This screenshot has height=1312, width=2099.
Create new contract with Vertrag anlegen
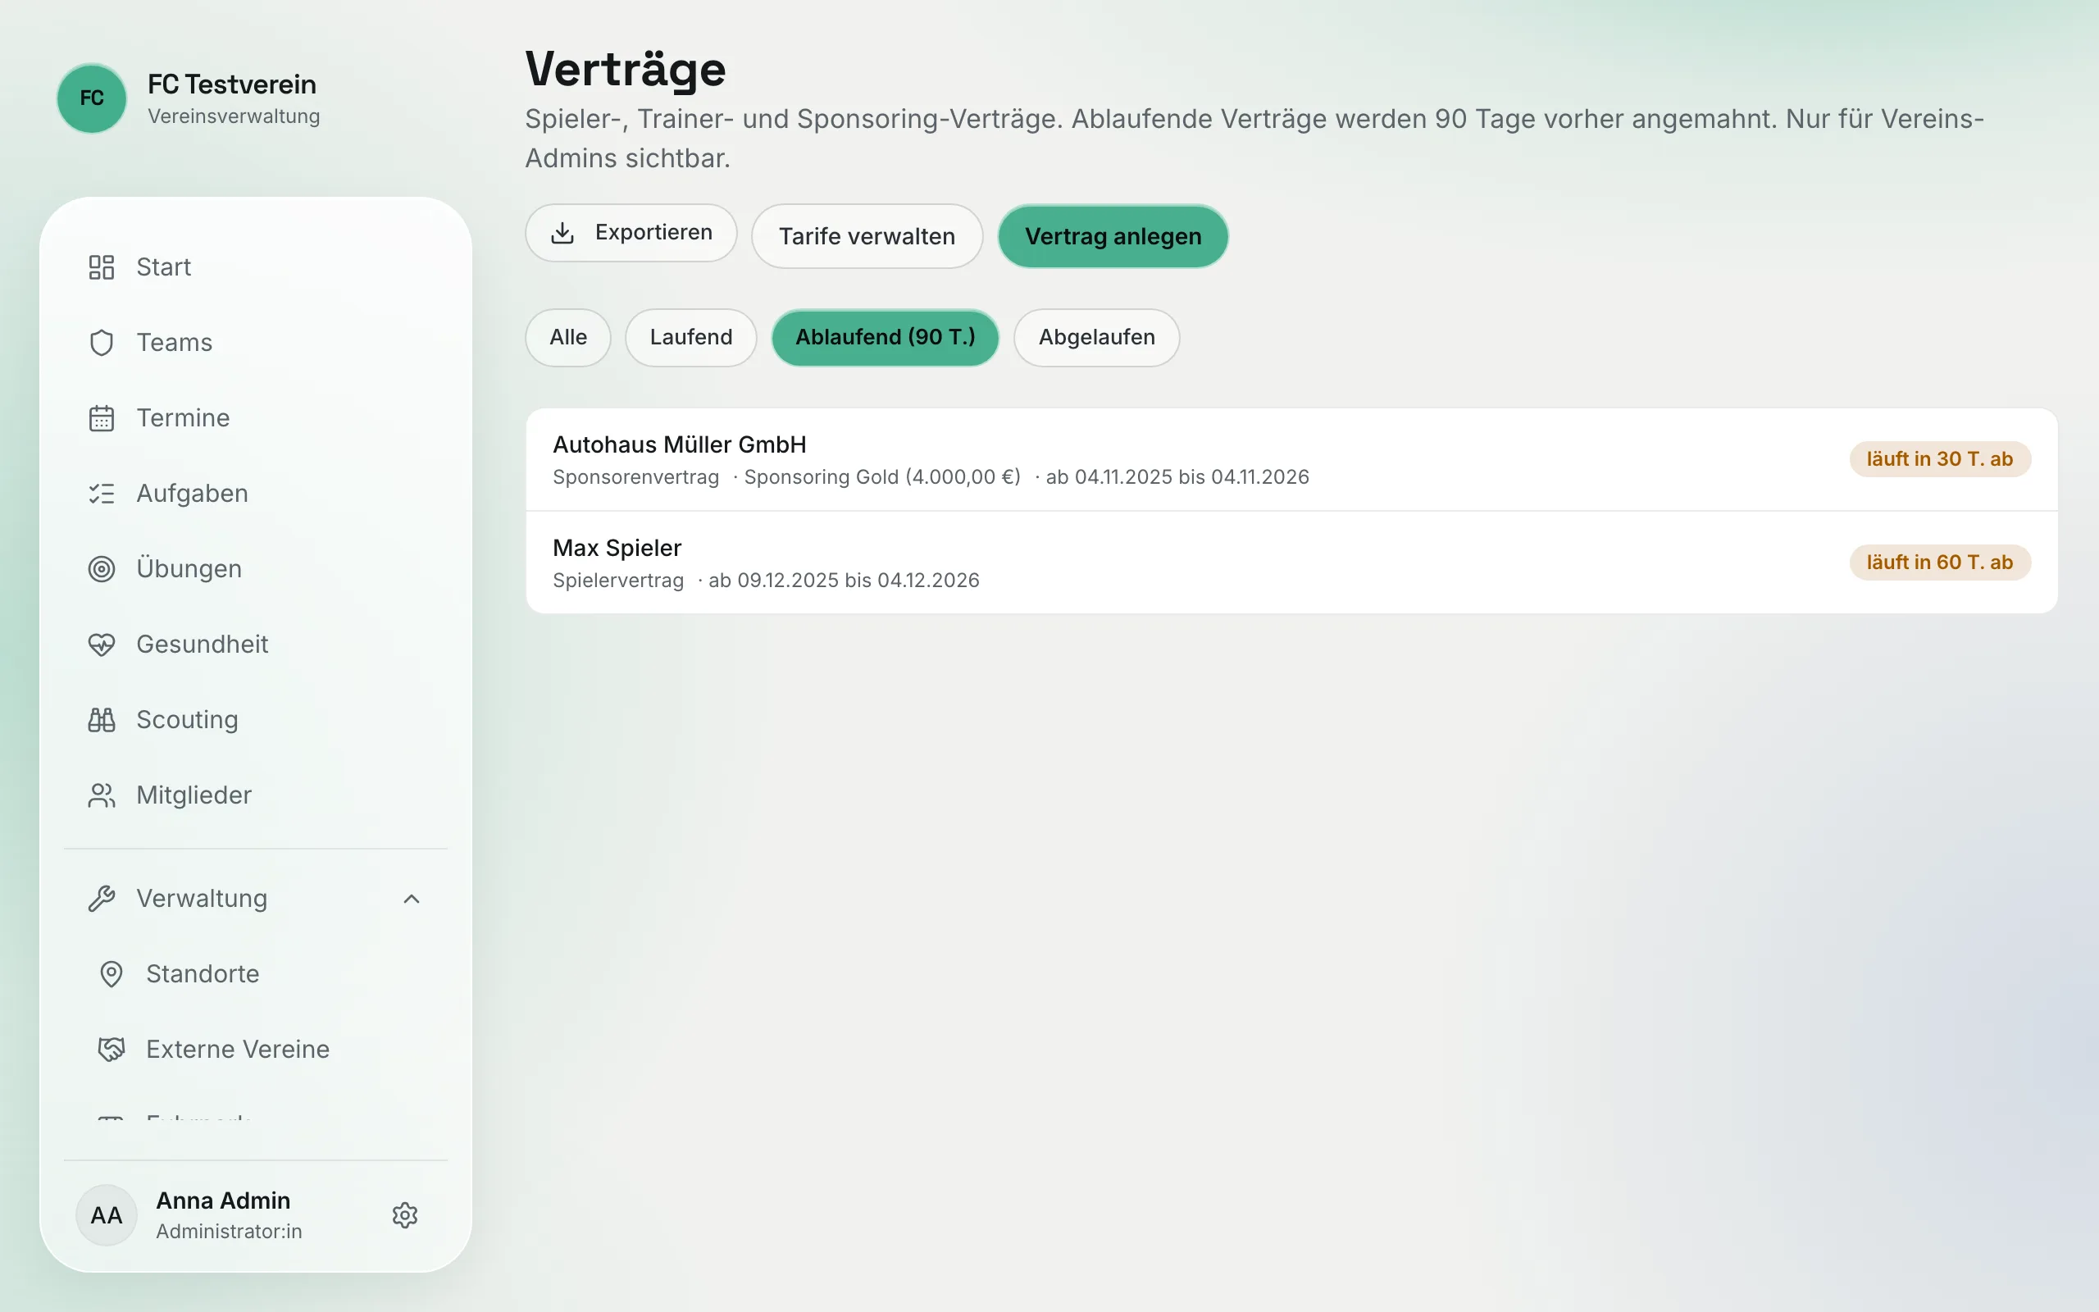1113,236
